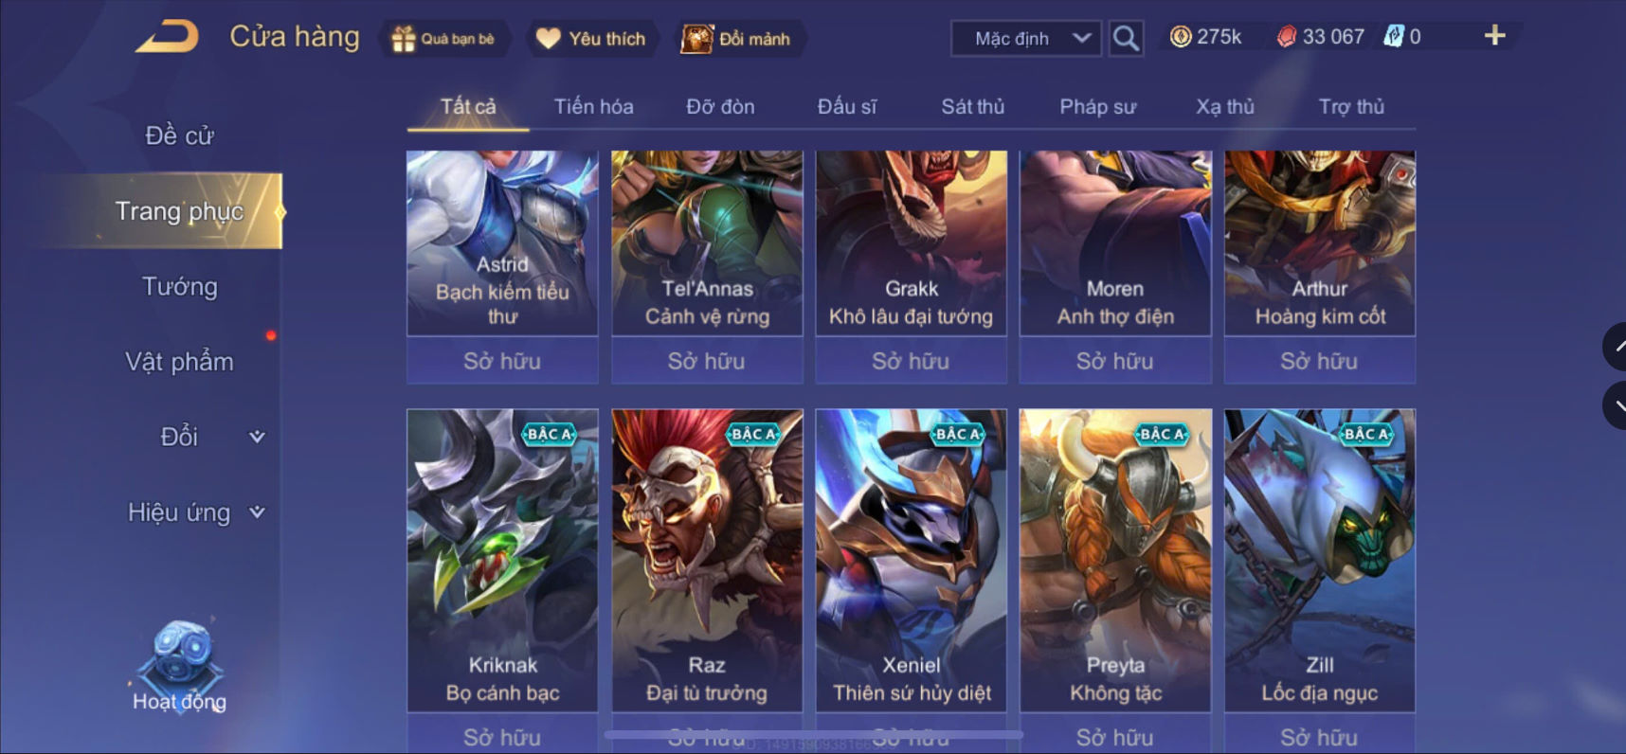Viewport: 1626px width, 754px height.
Task: Select Vật phẩm in the sidebar
Action: pos(179,361)
